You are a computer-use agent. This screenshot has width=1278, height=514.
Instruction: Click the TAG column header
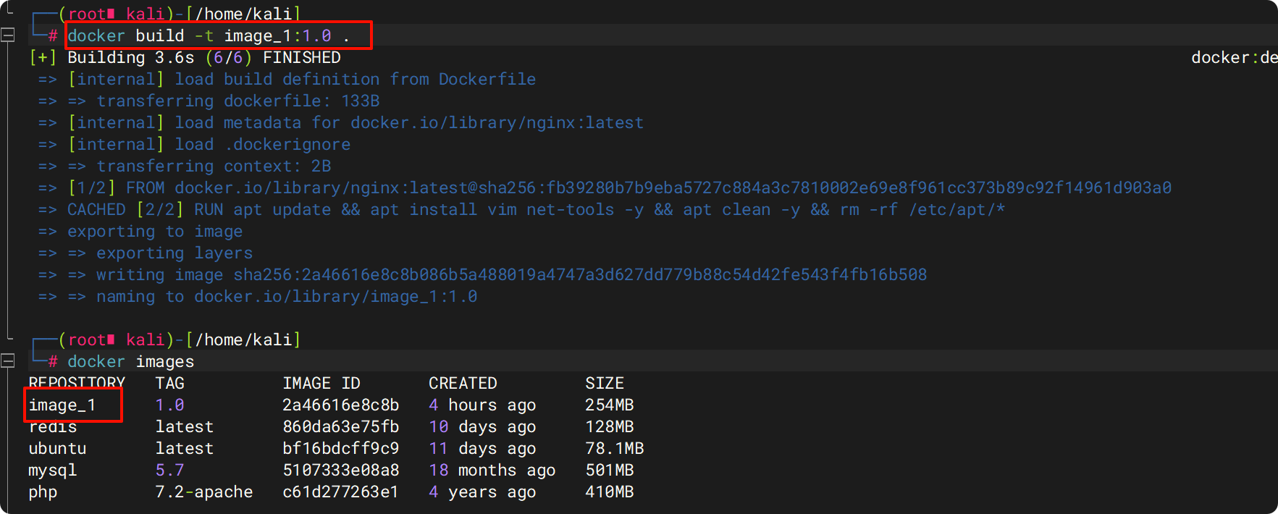(x=169, y=383)
